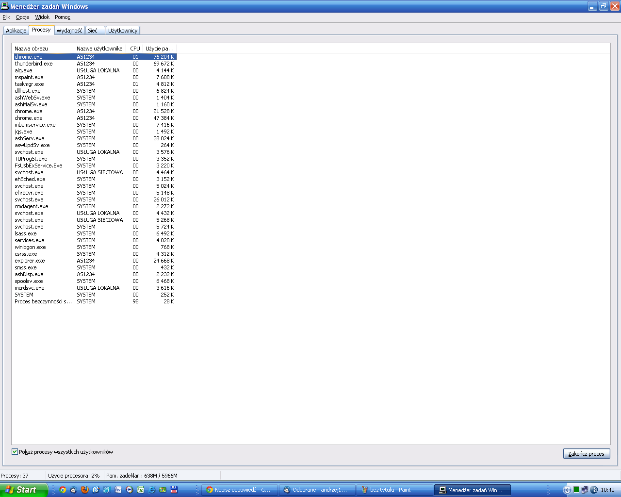The image size is (621, 497).
Task: Choose the cmdagent.exe process
Action: (95, 206)
